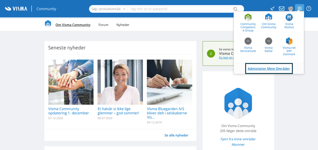Focus the 'Søg eller stil et spørgsmål' field
The image size is (318, 150).
180,9
